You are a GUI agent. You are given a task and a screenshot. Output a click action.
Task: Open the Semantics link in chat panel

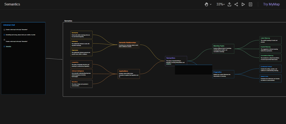[8, 47]
